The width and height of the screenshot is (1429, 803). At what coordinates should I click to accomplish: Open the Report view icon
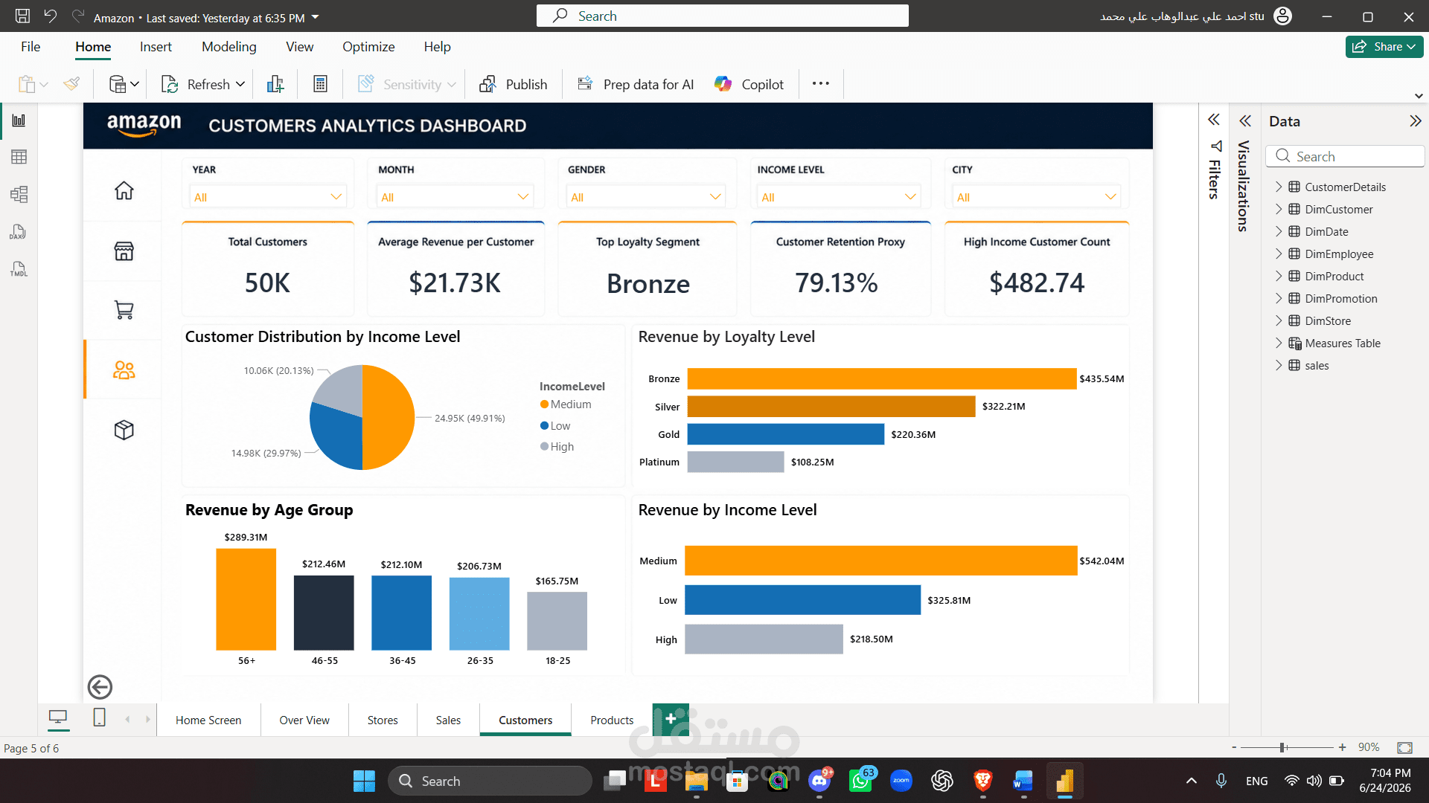[19, 120]
